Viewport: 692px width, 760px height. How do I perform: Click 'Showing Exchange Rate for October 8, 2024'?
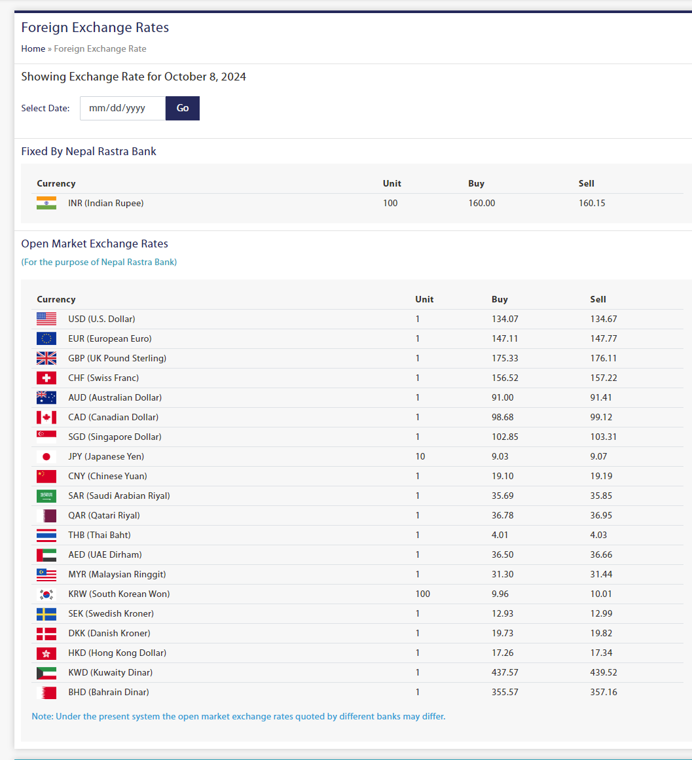click(x=134, y=77)
